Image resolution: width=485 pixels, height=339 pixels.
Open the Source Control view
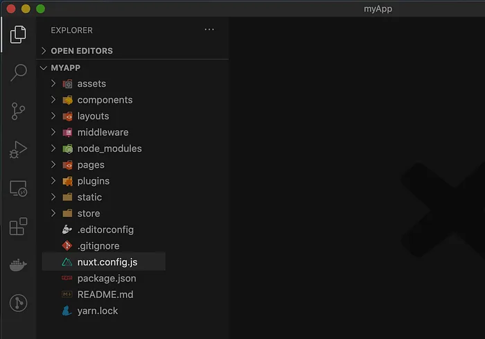click(x=18, y=111)
